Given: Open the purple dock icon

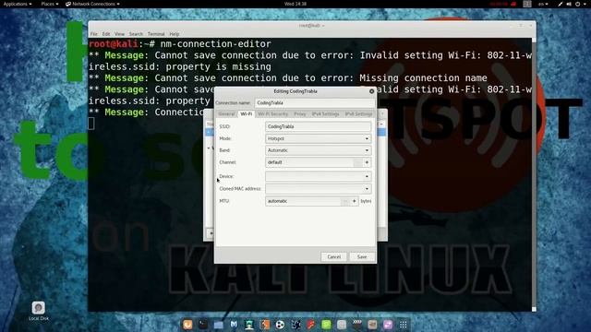Looking at the screenshot, I should point(388,324).
